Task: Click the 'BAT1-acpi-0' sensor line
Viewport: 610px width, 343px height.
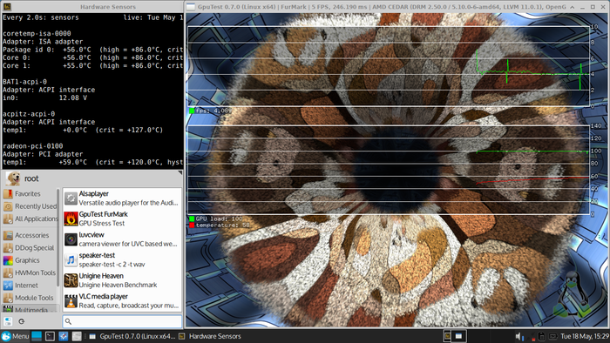Action: [x=24, y=82]
